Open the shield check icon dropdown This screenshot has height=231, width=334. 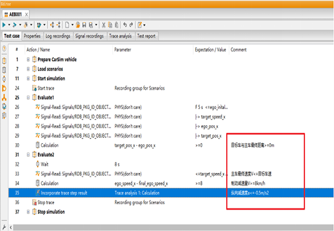(x=44, y=25)
